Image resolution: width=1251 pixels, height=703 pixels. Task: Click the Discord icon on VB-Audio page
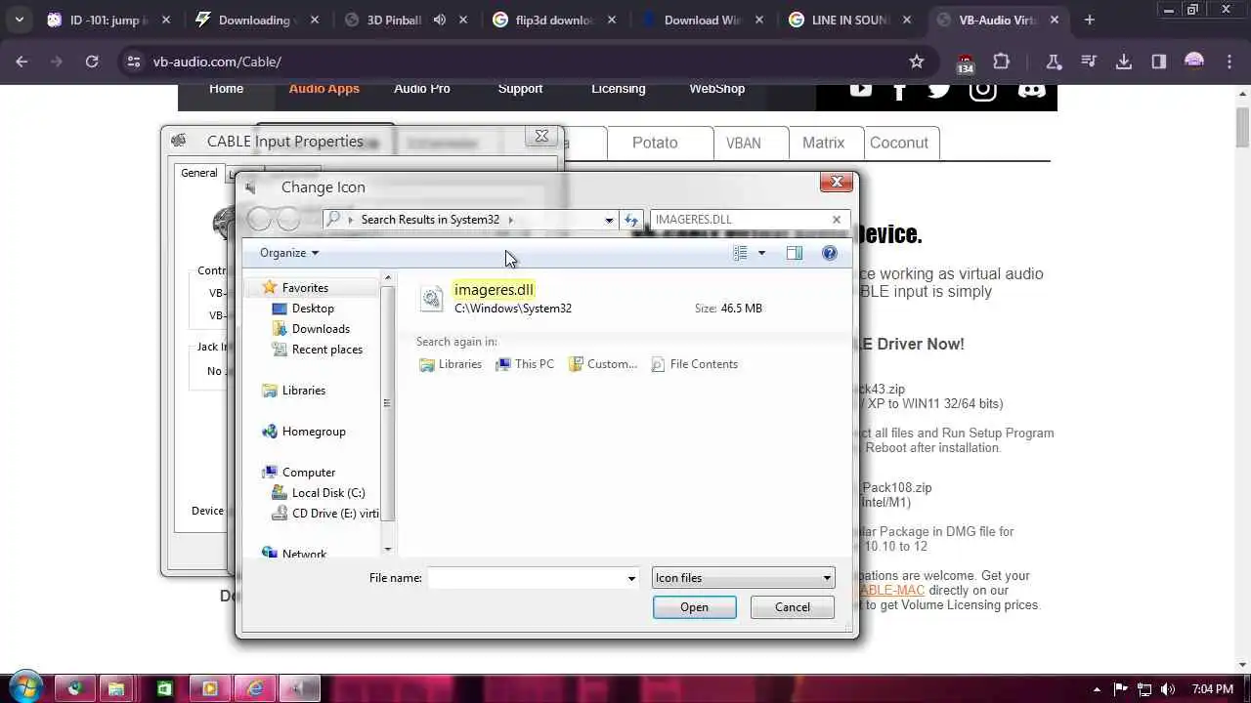1031,90
